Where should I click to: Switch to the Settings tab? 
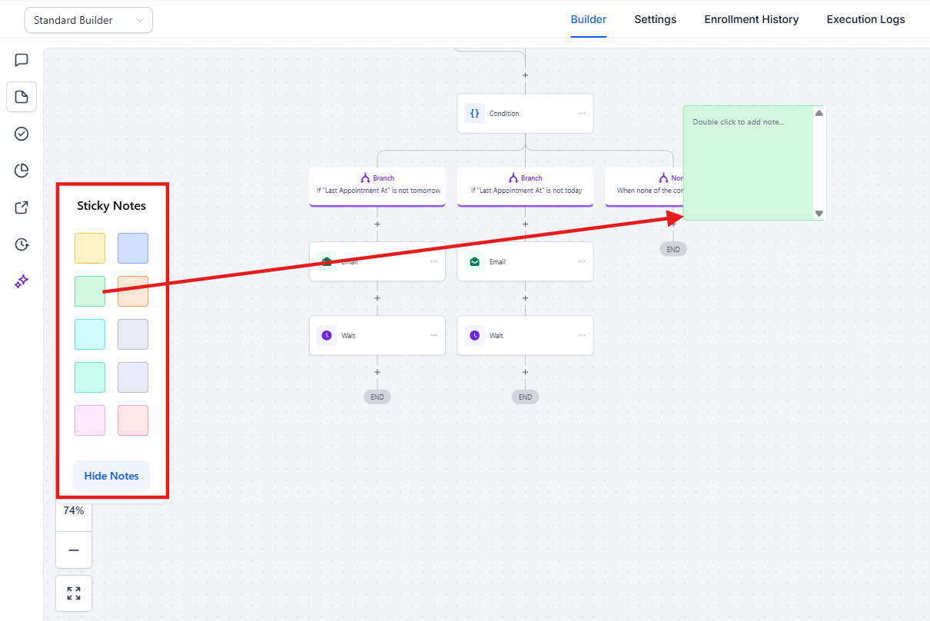[655, 19]
